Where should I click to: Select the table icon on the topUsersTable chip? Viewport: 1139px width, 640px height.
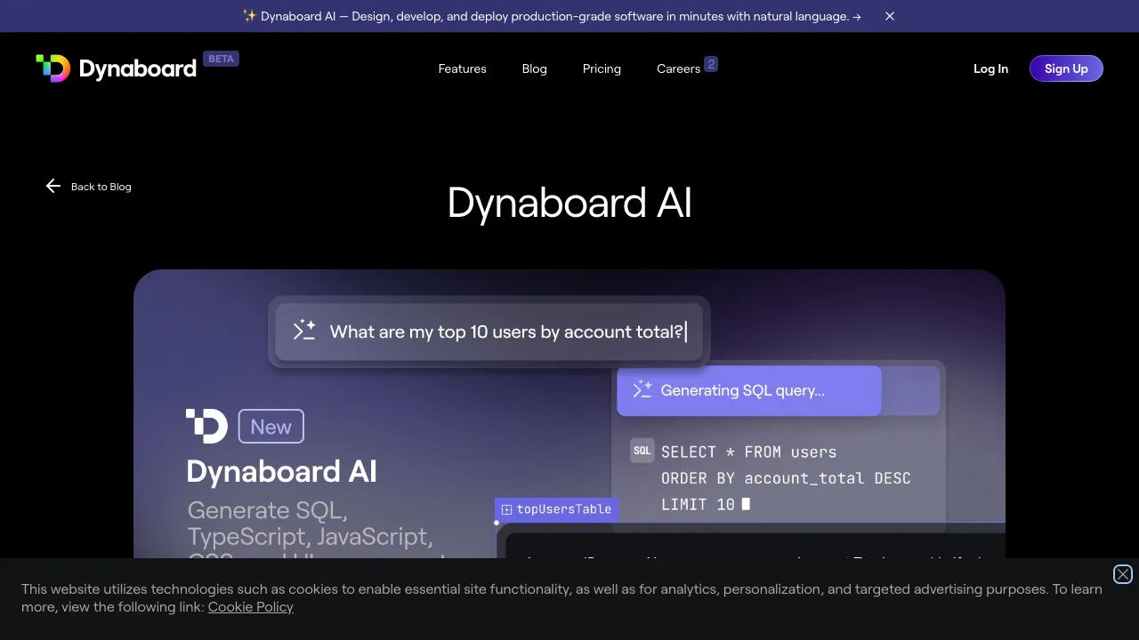506,509
